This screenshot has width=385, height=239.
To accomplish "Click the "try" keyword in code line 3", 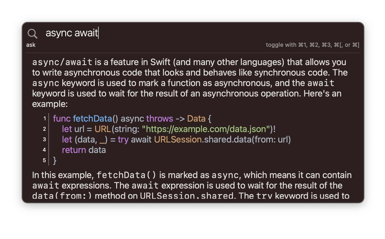I will point(123,140).
